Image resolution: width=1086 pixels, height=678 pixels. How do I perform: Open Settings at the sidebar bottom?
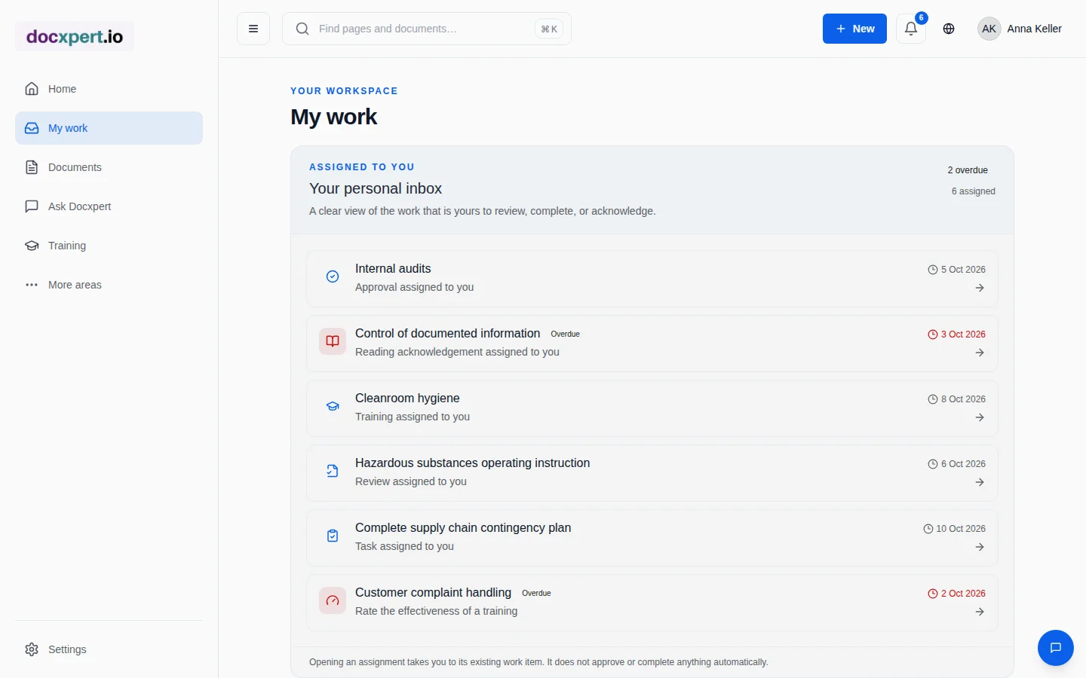click(109, 649)
